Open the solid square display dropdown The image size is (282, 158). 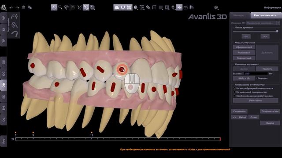point(160,7)
